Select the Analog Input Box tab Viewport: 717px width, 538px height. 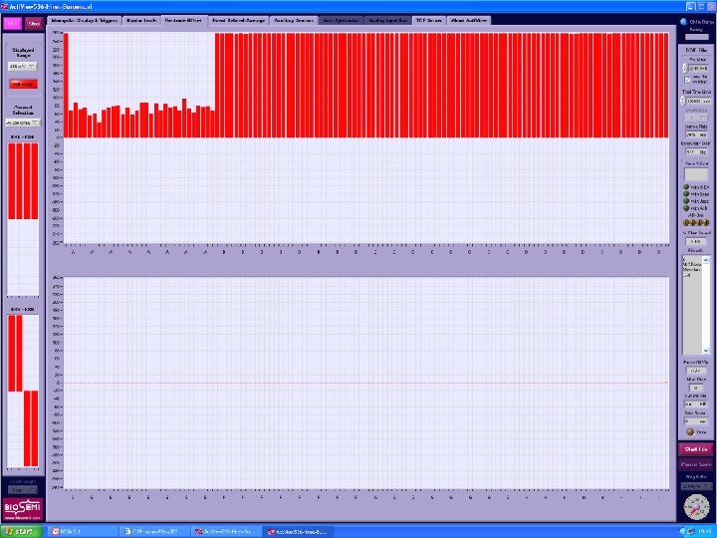coord(387,21)
